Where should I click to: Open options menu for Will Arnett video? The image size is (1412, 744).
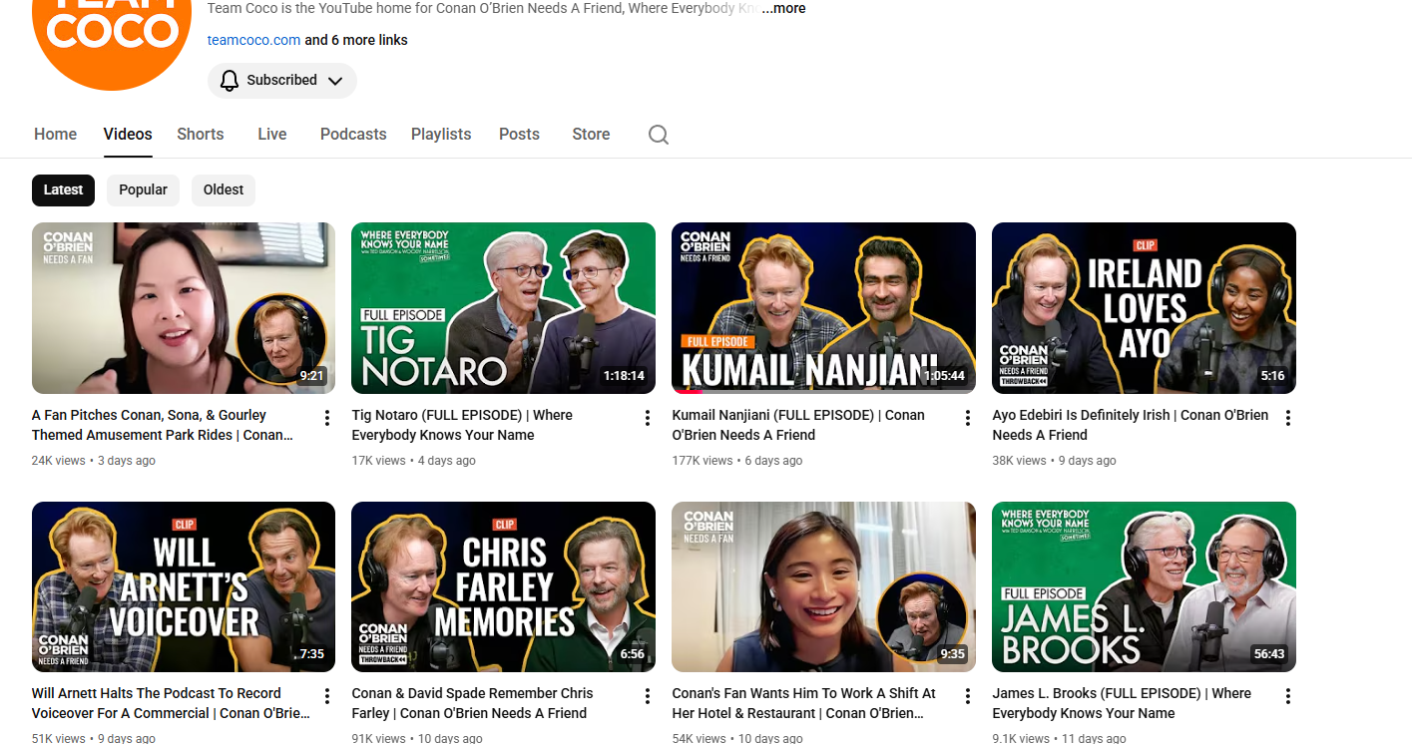tap(327, 696)
